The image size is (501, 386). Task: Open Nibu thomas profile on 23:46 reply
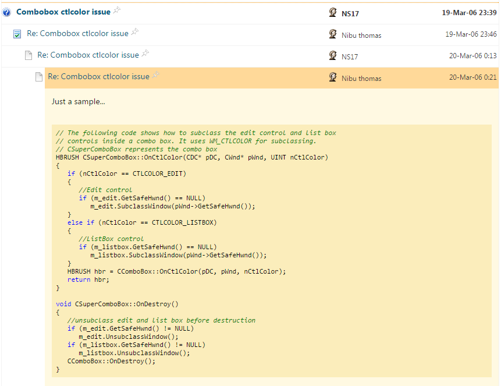coord(361,35)
